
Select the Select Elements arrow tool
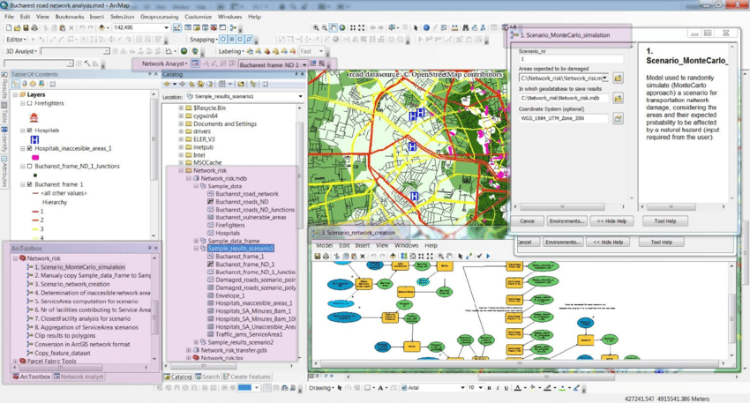coord(416,27)
